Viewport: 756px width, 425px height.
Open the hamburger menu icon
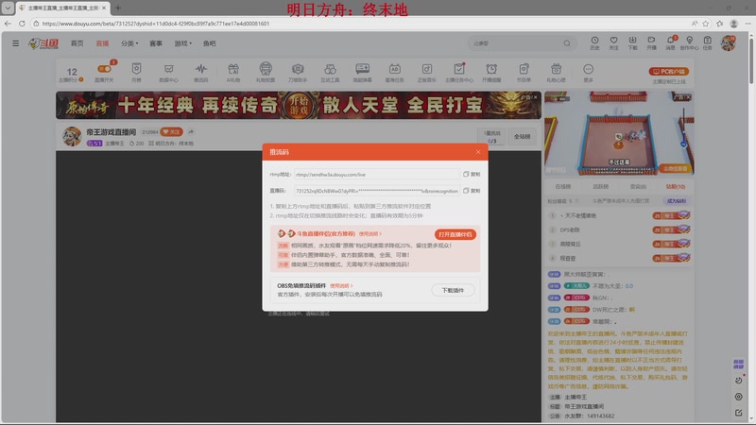point(15,43)
